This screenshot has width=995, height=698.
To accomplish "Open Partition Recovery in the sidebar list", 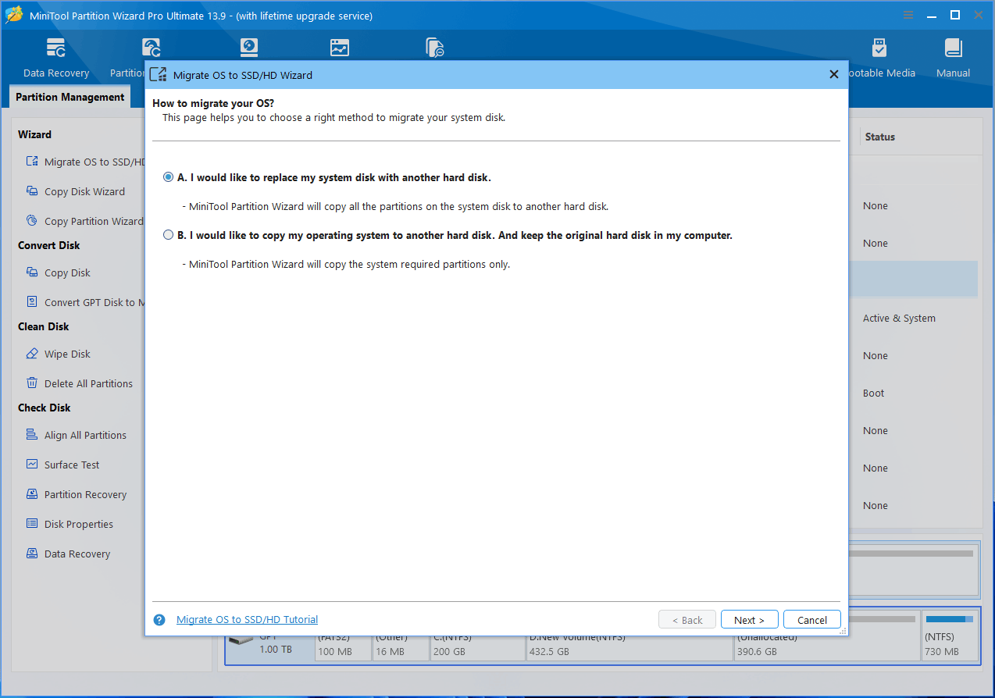I will (76, 494).
